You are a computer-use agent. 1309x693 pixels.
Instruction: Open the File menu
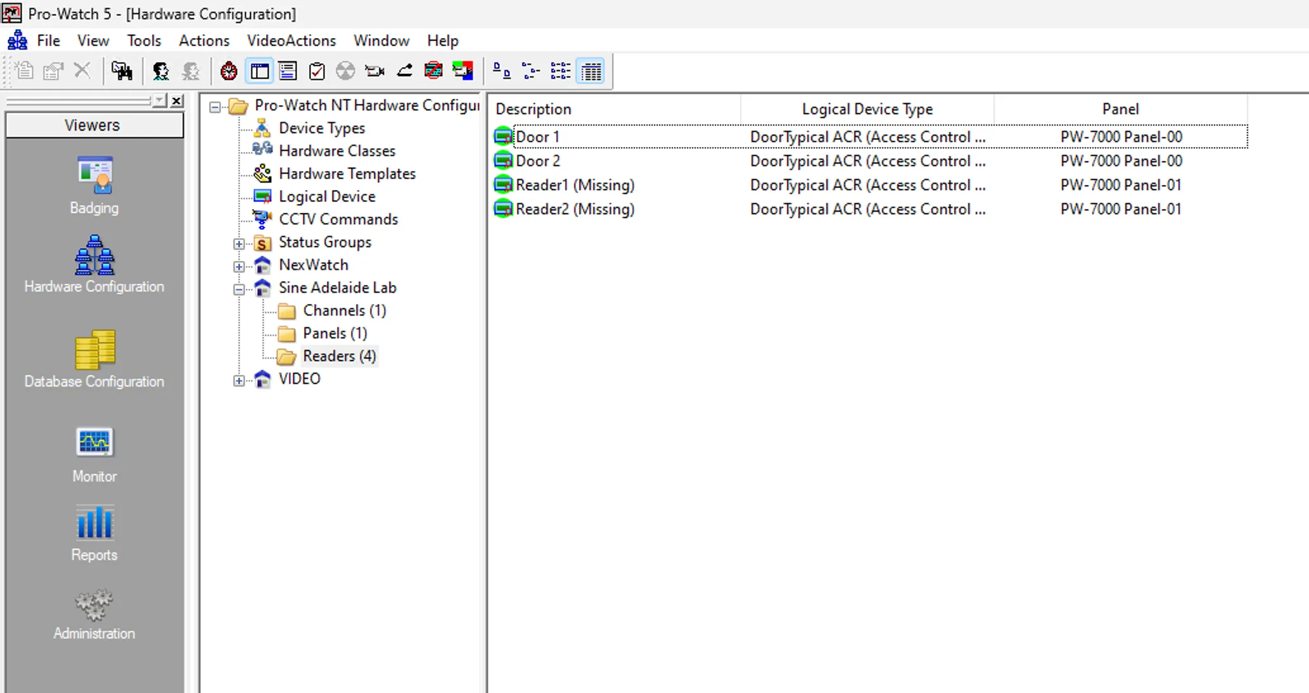click(x=49, y=41)
